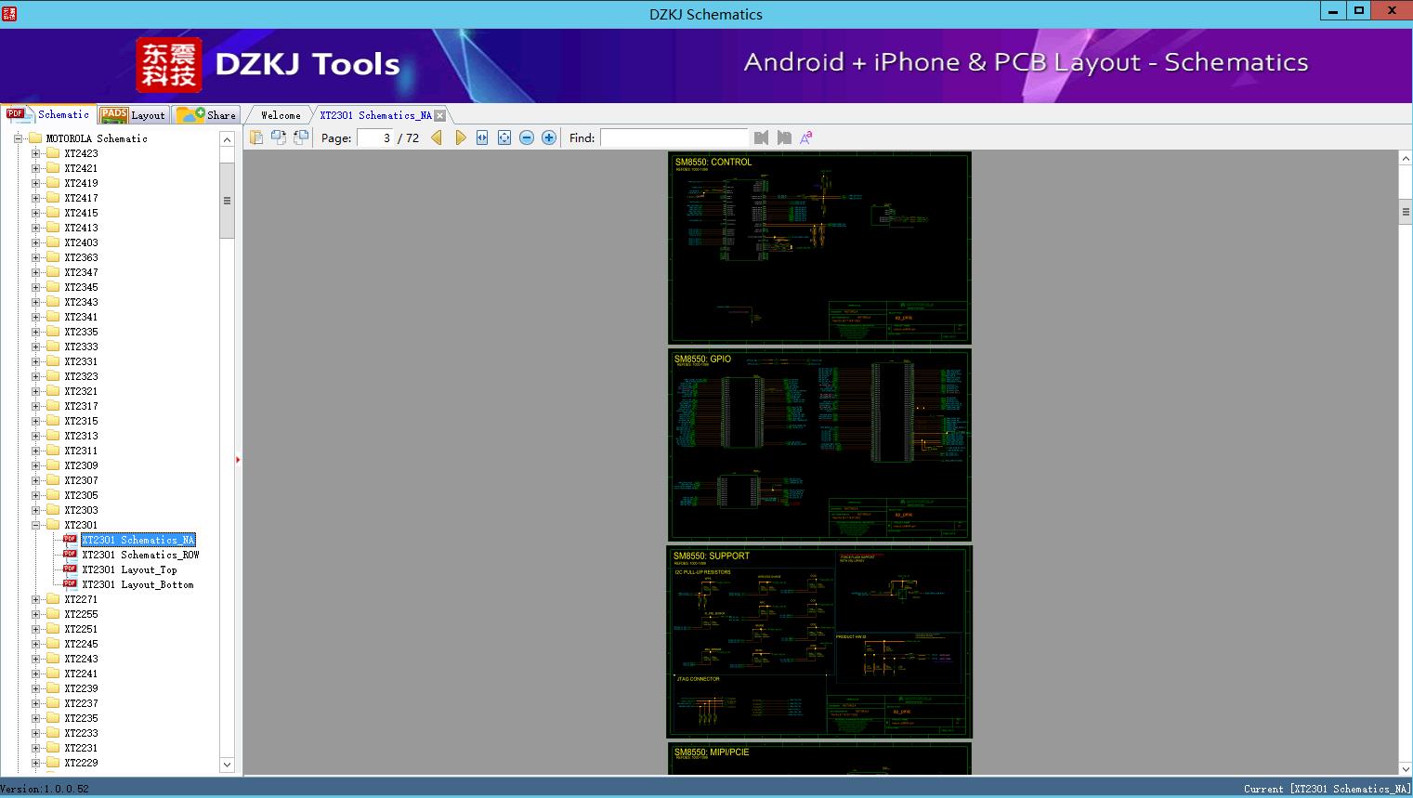Close the XT2301 Schematics_NA tab
The width and height of the screenshot is (1413, 798).
tap(440, 115)
